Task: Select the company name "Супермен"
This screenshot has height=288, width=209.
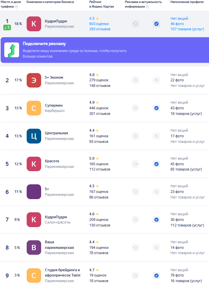Action: pos(54,105)
